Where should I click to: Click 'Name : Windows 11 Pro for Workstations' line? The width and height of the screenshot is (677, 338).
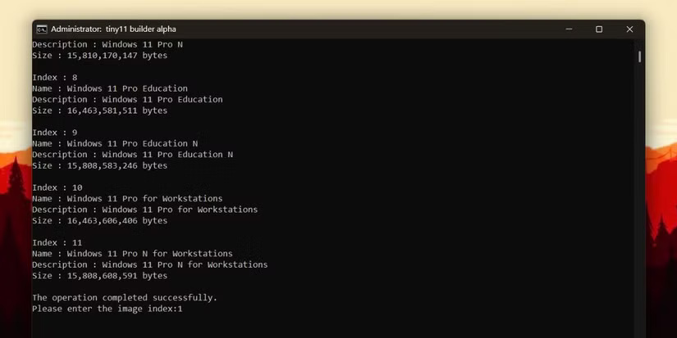(127, 199)
